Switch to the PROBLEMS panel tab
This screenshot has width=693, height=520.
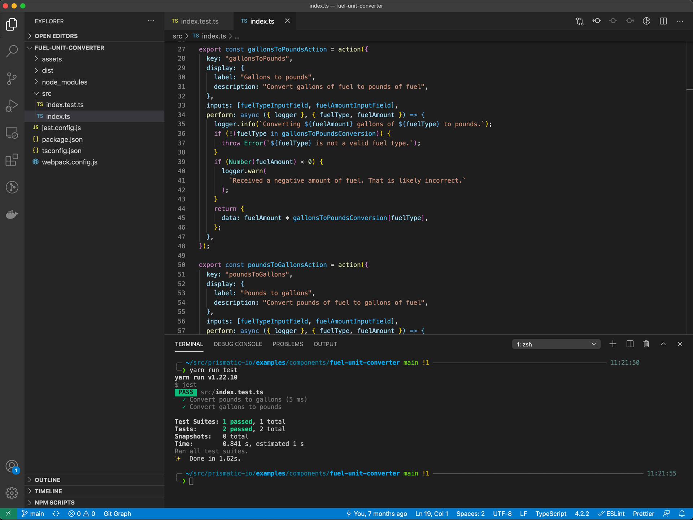coord(288,344)
